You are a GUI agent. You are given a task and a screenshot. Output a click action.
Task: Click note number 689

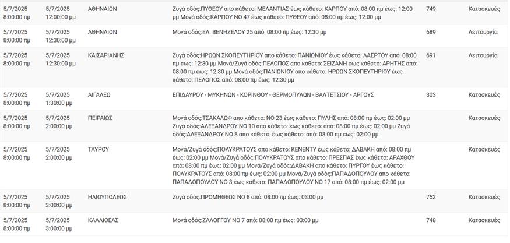click(431, 32)
